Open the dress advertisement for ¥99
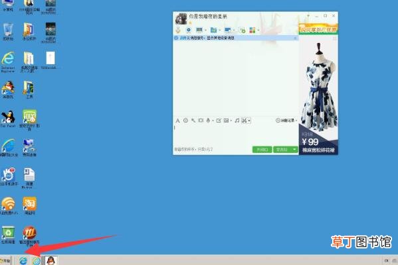Viewport: 398px width, 265px height. pyautogui.click(x=318, y=95)
